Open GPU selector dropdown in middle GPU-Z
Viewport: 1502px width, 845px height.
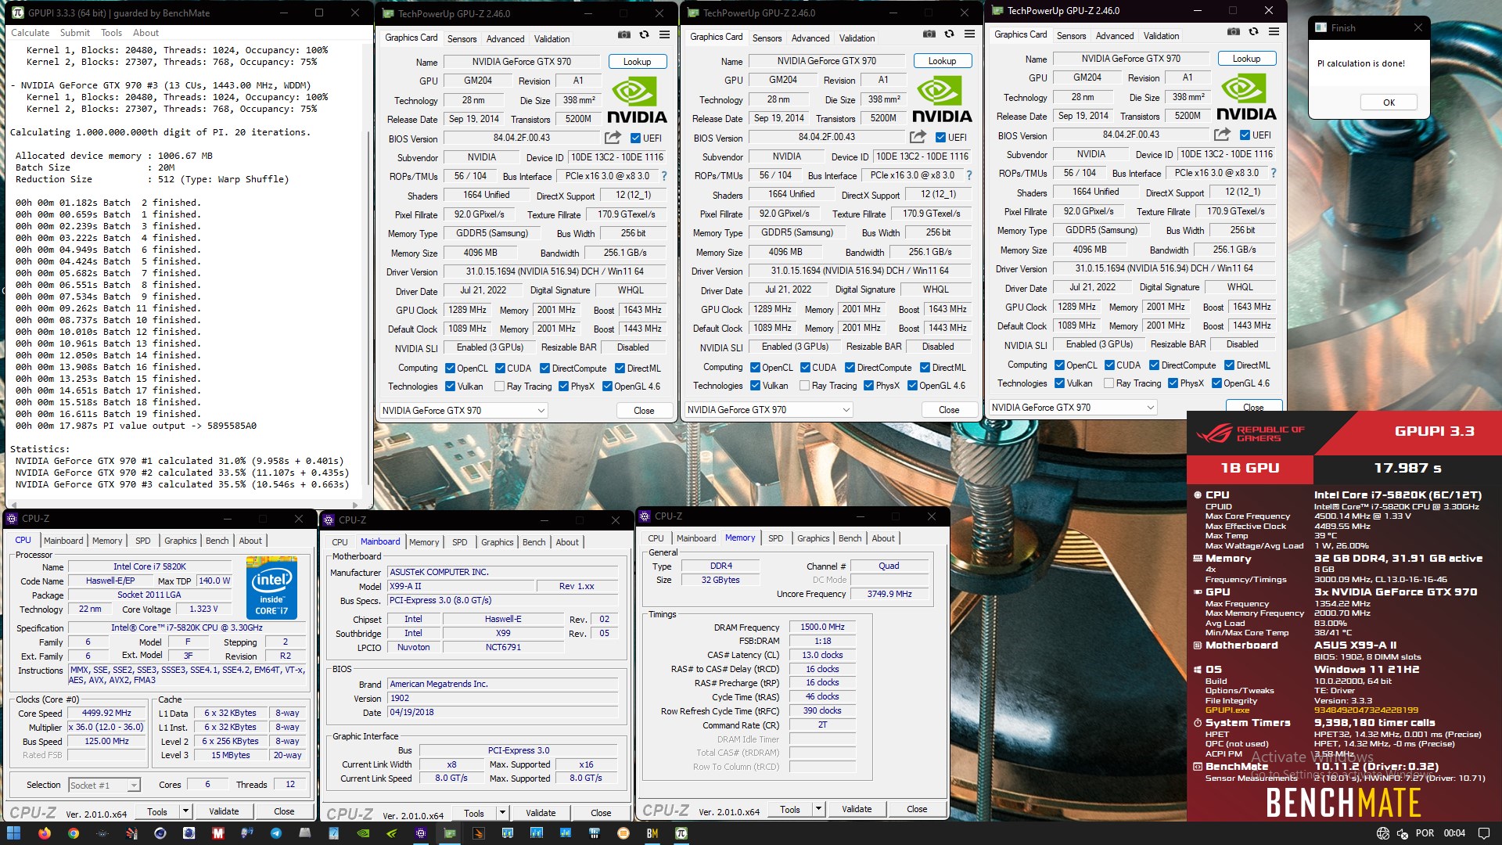pyautogui.click(x=768, y=410)
